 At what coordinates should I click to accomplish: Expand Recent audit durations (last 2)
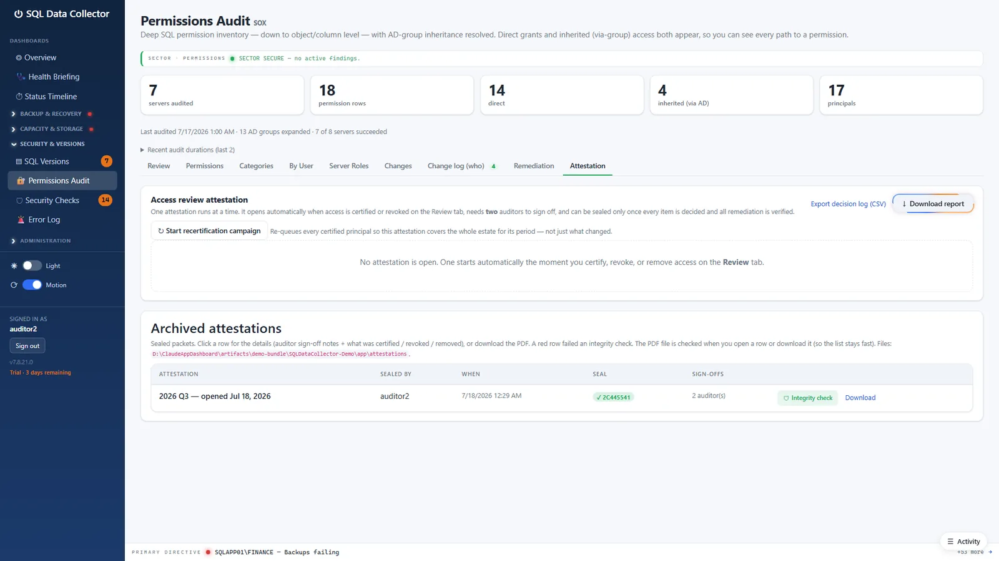[x=188, y=150]
